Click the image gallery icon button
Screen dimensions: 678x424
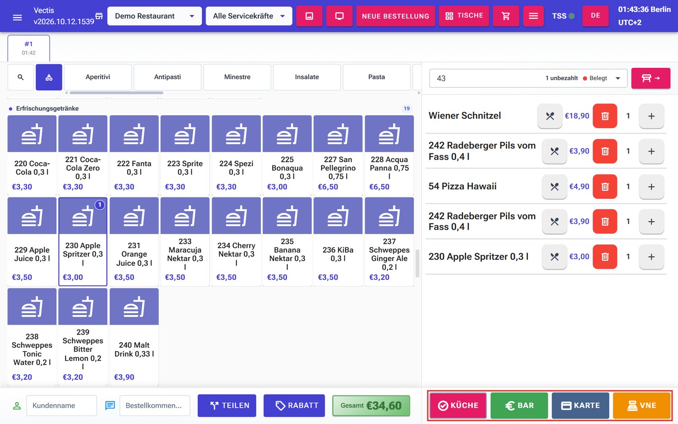(x=309, y=16)
